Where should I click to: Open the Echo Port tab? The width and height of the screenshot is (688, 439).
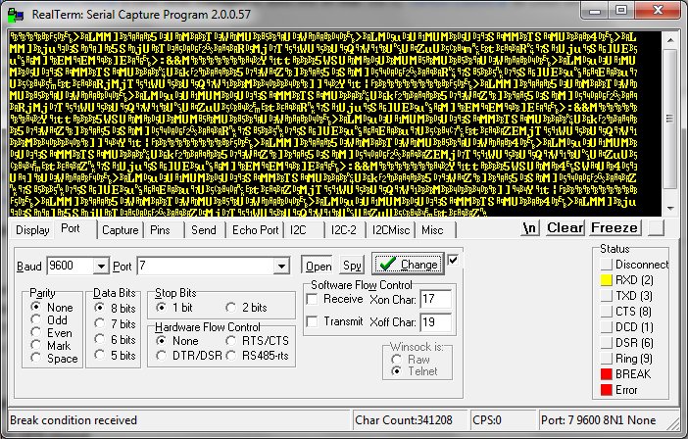click(256, 230)
